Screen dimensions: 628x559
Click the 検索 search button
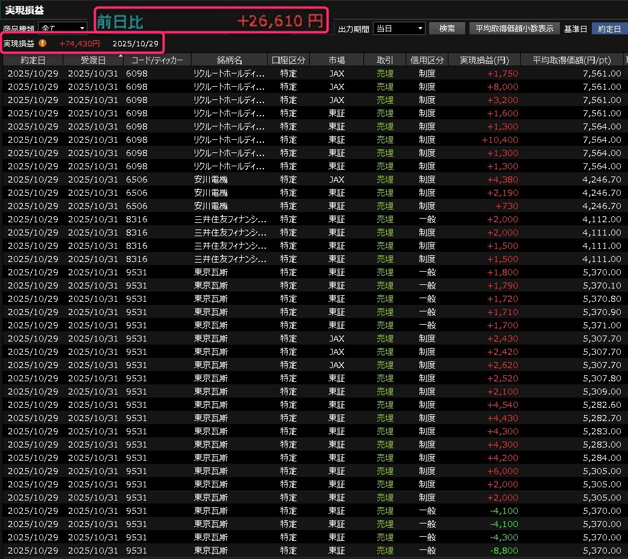point(447,28)
